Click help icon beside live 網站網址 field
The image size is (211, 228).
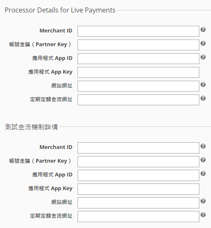click(x=203, y=84)
